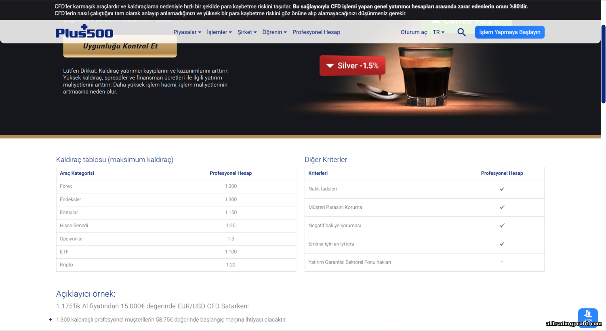Image resolution: width=606 pixels, height=331 pixels.
Task: Expand the İşlemler dropdown menu
Action: [x=219, y=32]
